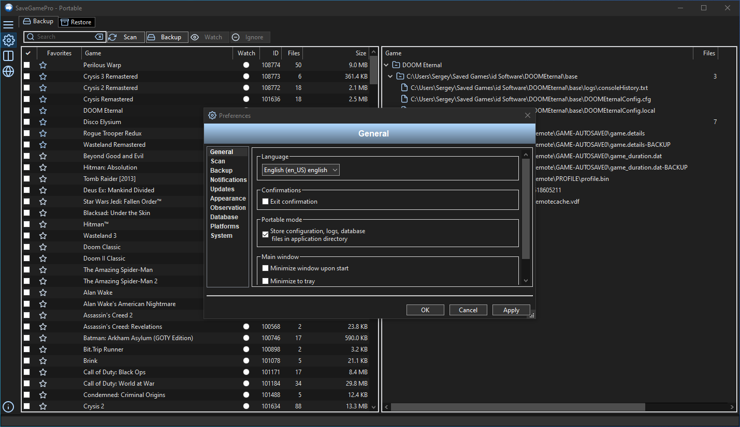Check the Doom Classic row checkbox
The height and width of the screenshot is (427, 740).
[x=27, y=247]
